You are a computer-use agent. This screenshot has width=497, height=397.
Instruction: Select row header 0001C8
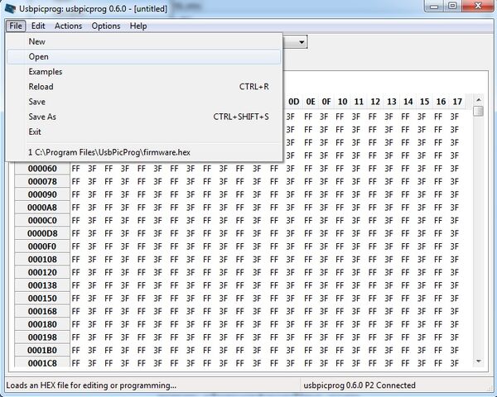pos(42,362)
